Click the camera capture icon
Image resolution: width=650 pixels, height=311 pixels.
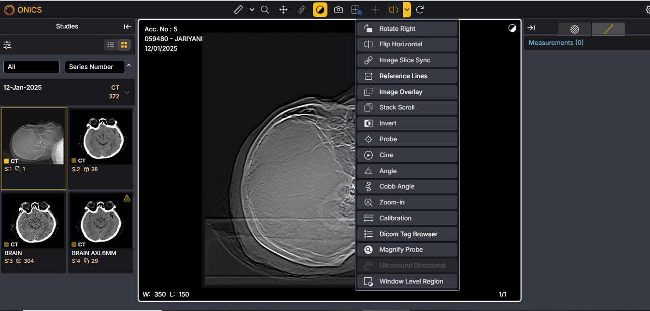pos(339,10)
